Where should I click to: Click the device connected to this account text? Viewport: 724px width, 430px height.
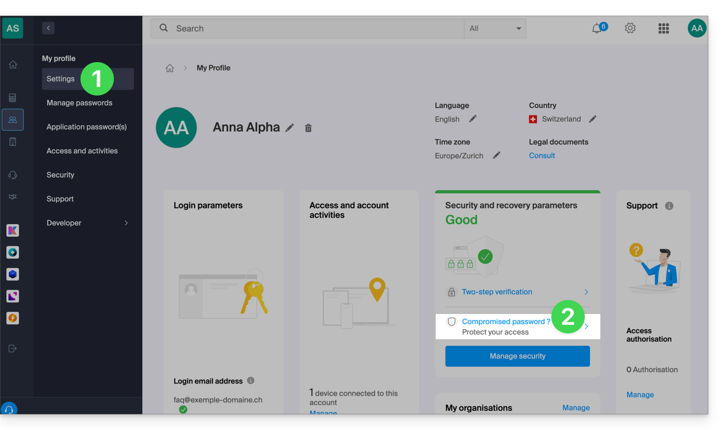pos(354,398)
